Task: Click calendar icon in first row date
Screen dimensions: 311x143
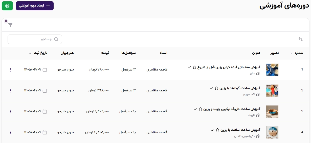Action: point(45,70)
